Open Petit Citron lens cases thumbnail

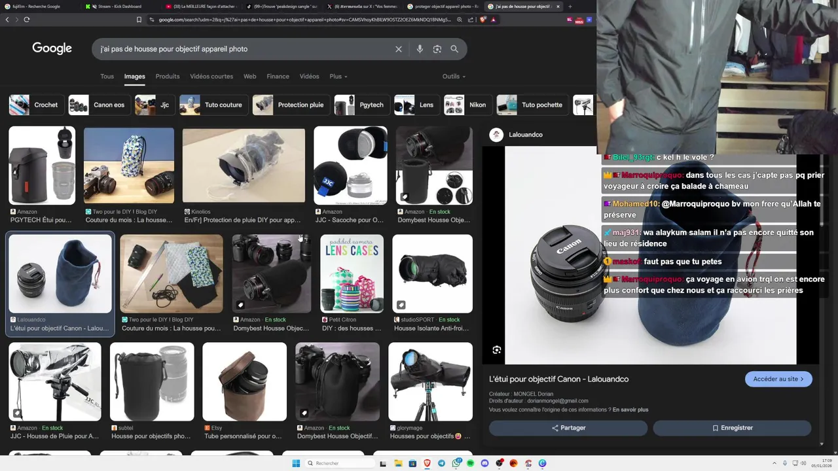pyautogui.click(x=352, y=273)
